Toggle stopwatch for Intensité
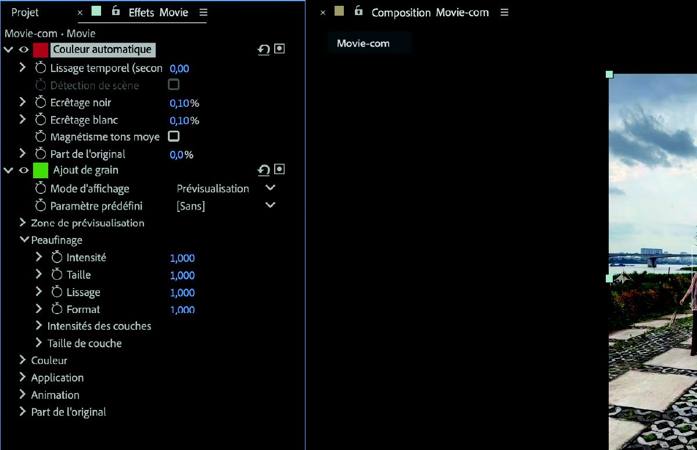Screen dimensions: 697x450 57,258
